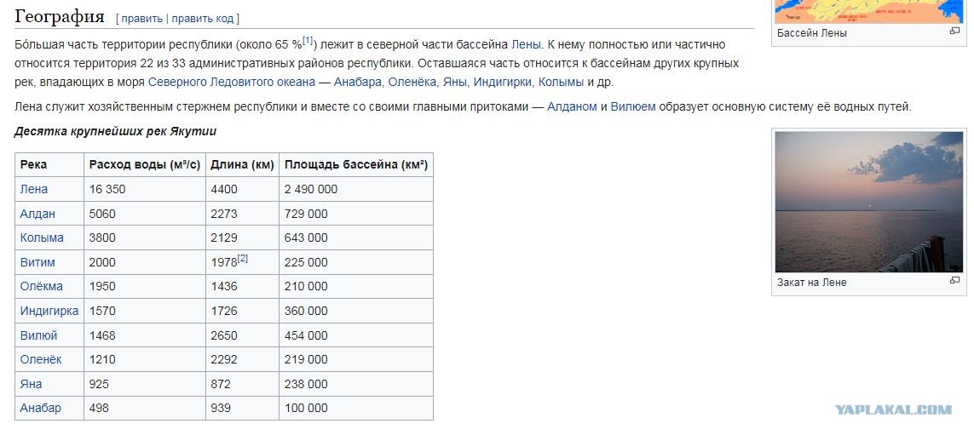Image resolution: width=974 pixels, height=435 pixels.
Task: Open footnote reference [2] beside 1978
Action: [x=242, y=259]
